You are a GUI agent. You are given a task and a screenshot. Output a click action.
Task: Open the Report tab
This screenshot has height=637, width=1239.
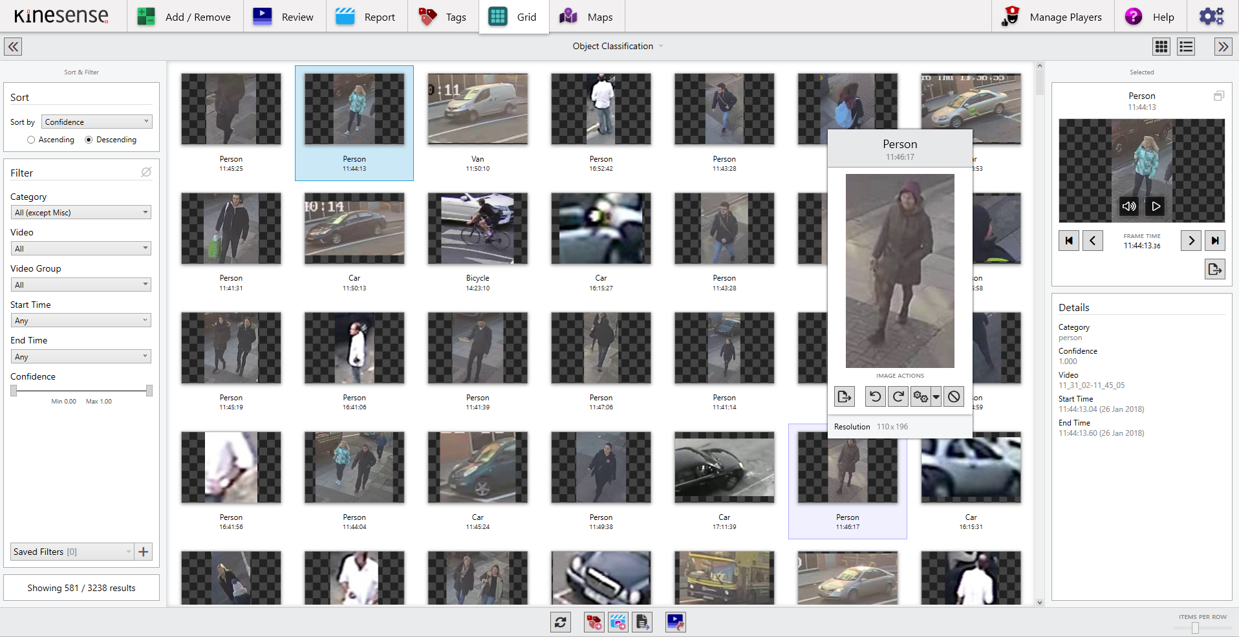click(367, 17)
